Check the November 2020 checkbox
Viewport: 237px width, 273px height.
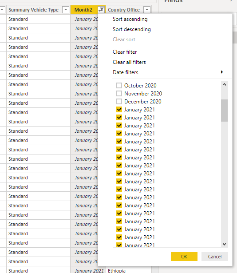pyautogui.click(x=119, y=94)
